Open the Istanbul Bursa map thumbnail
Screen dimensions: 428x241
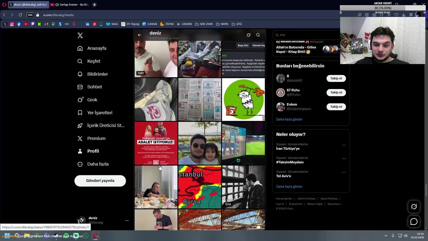point(200,187)
